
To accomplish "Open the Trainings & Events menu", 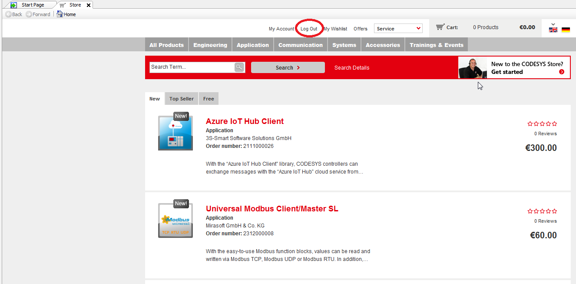I will point(436,45).
